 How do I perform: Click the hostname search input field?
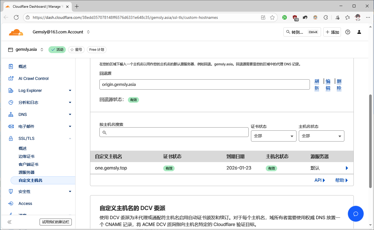174,132
